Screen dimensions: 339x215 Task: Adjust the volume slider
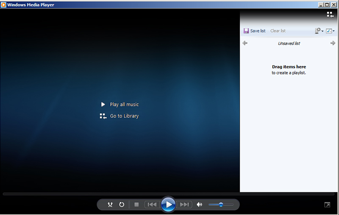(x=221, y=204)
